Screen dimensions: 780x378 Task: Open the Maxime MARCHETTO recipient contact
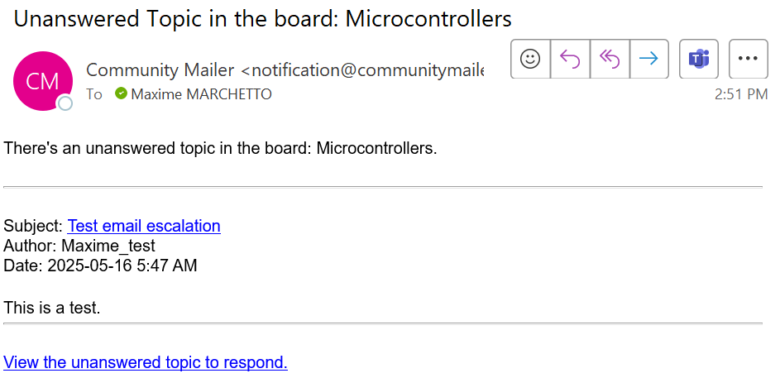pos(201,94)
